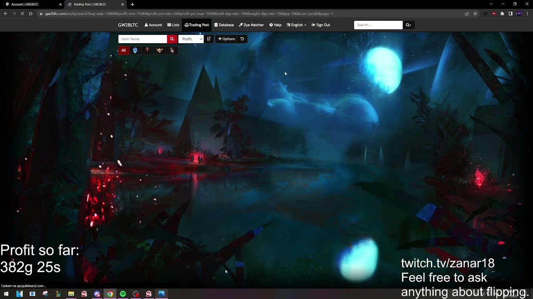
Task: Open the Account menu item
Action: (153, 25)
